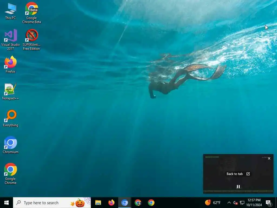Select the SUPERAntiSpyware Free Edition shortcut

point(31,40)
